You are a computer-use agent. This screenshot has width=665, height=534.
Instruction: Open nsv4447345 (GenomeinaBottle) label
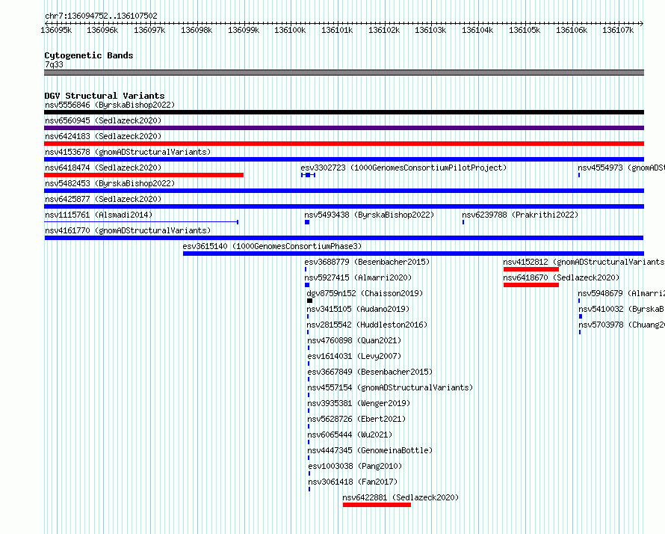(370, 450)
